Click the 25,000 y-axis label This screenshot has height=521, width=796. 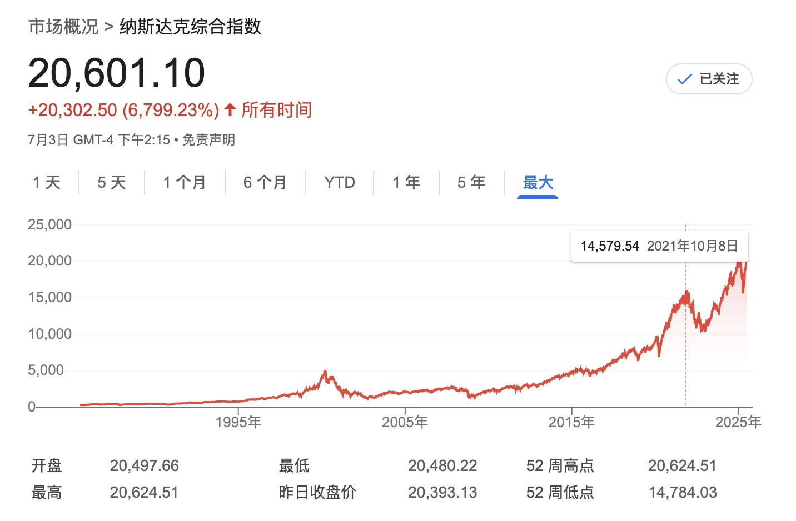50,224
